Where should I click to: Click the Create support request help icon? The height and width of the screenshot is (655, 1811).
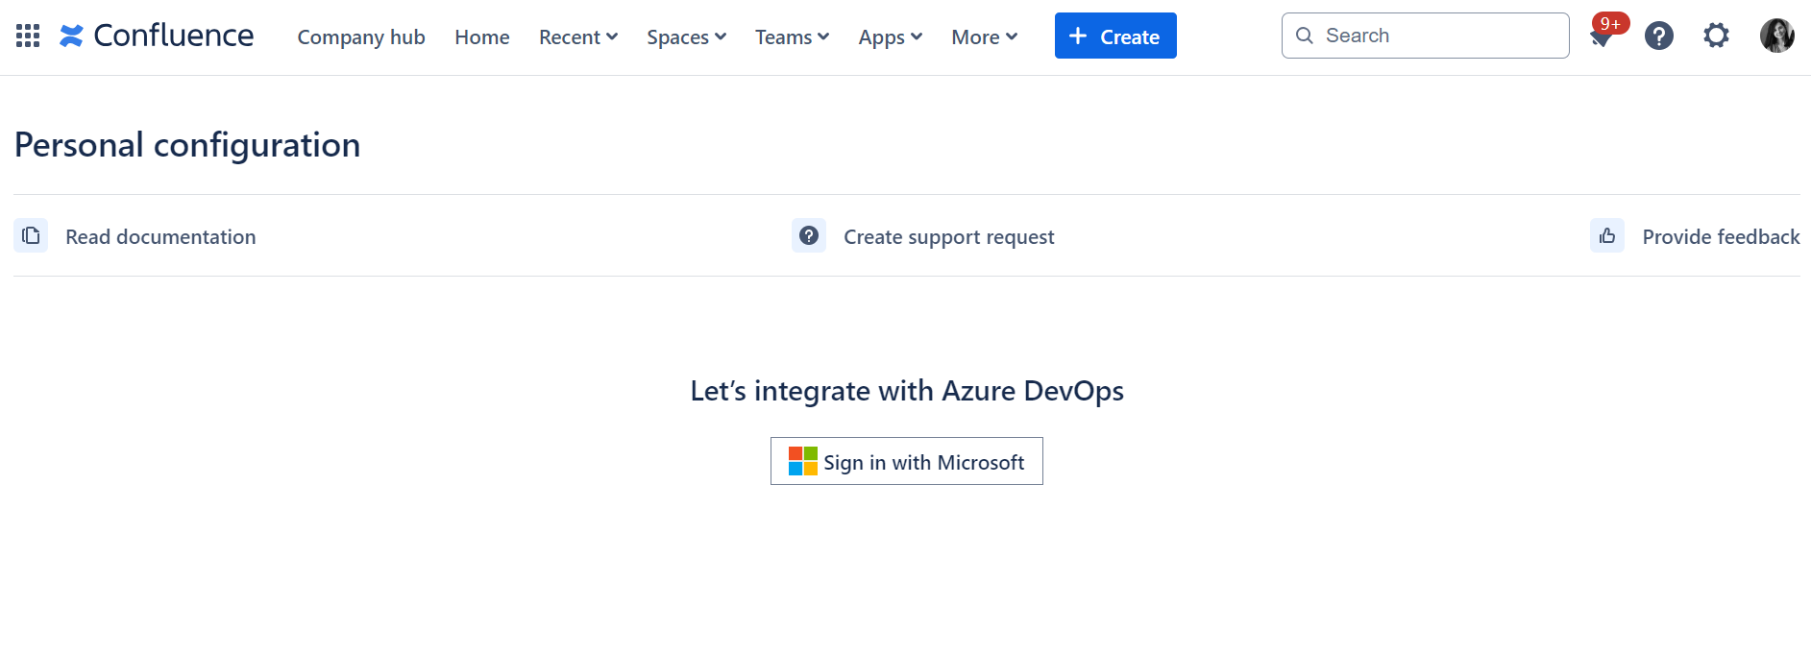tap(809, 236)
